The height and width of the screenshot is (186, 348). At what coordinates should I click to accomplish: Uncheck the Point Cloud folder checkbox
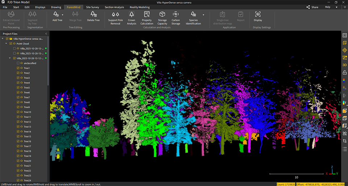pyautogui.click(x=11, y=44)
